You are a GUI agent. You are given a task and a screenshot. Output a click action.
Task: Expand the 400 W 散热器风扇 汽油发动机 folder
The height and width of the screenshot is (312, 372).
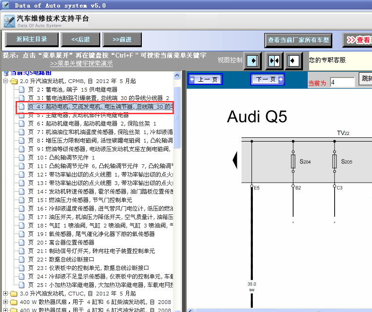coord(6,310)
